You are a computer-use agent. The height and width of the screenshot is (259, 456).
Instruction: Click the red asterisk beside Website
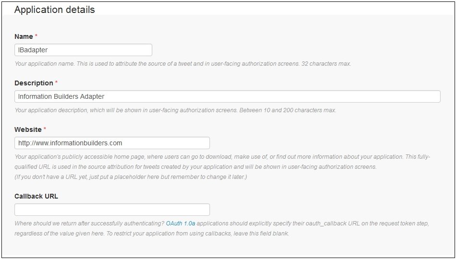45,129
